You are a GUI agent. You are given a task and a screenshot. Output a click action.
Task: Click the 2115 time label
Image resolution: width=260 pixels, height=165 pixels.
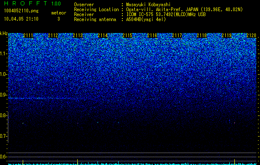click(127, 35)
